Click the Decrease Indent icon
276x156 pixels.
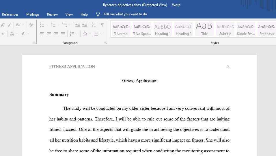pos(78,25)
